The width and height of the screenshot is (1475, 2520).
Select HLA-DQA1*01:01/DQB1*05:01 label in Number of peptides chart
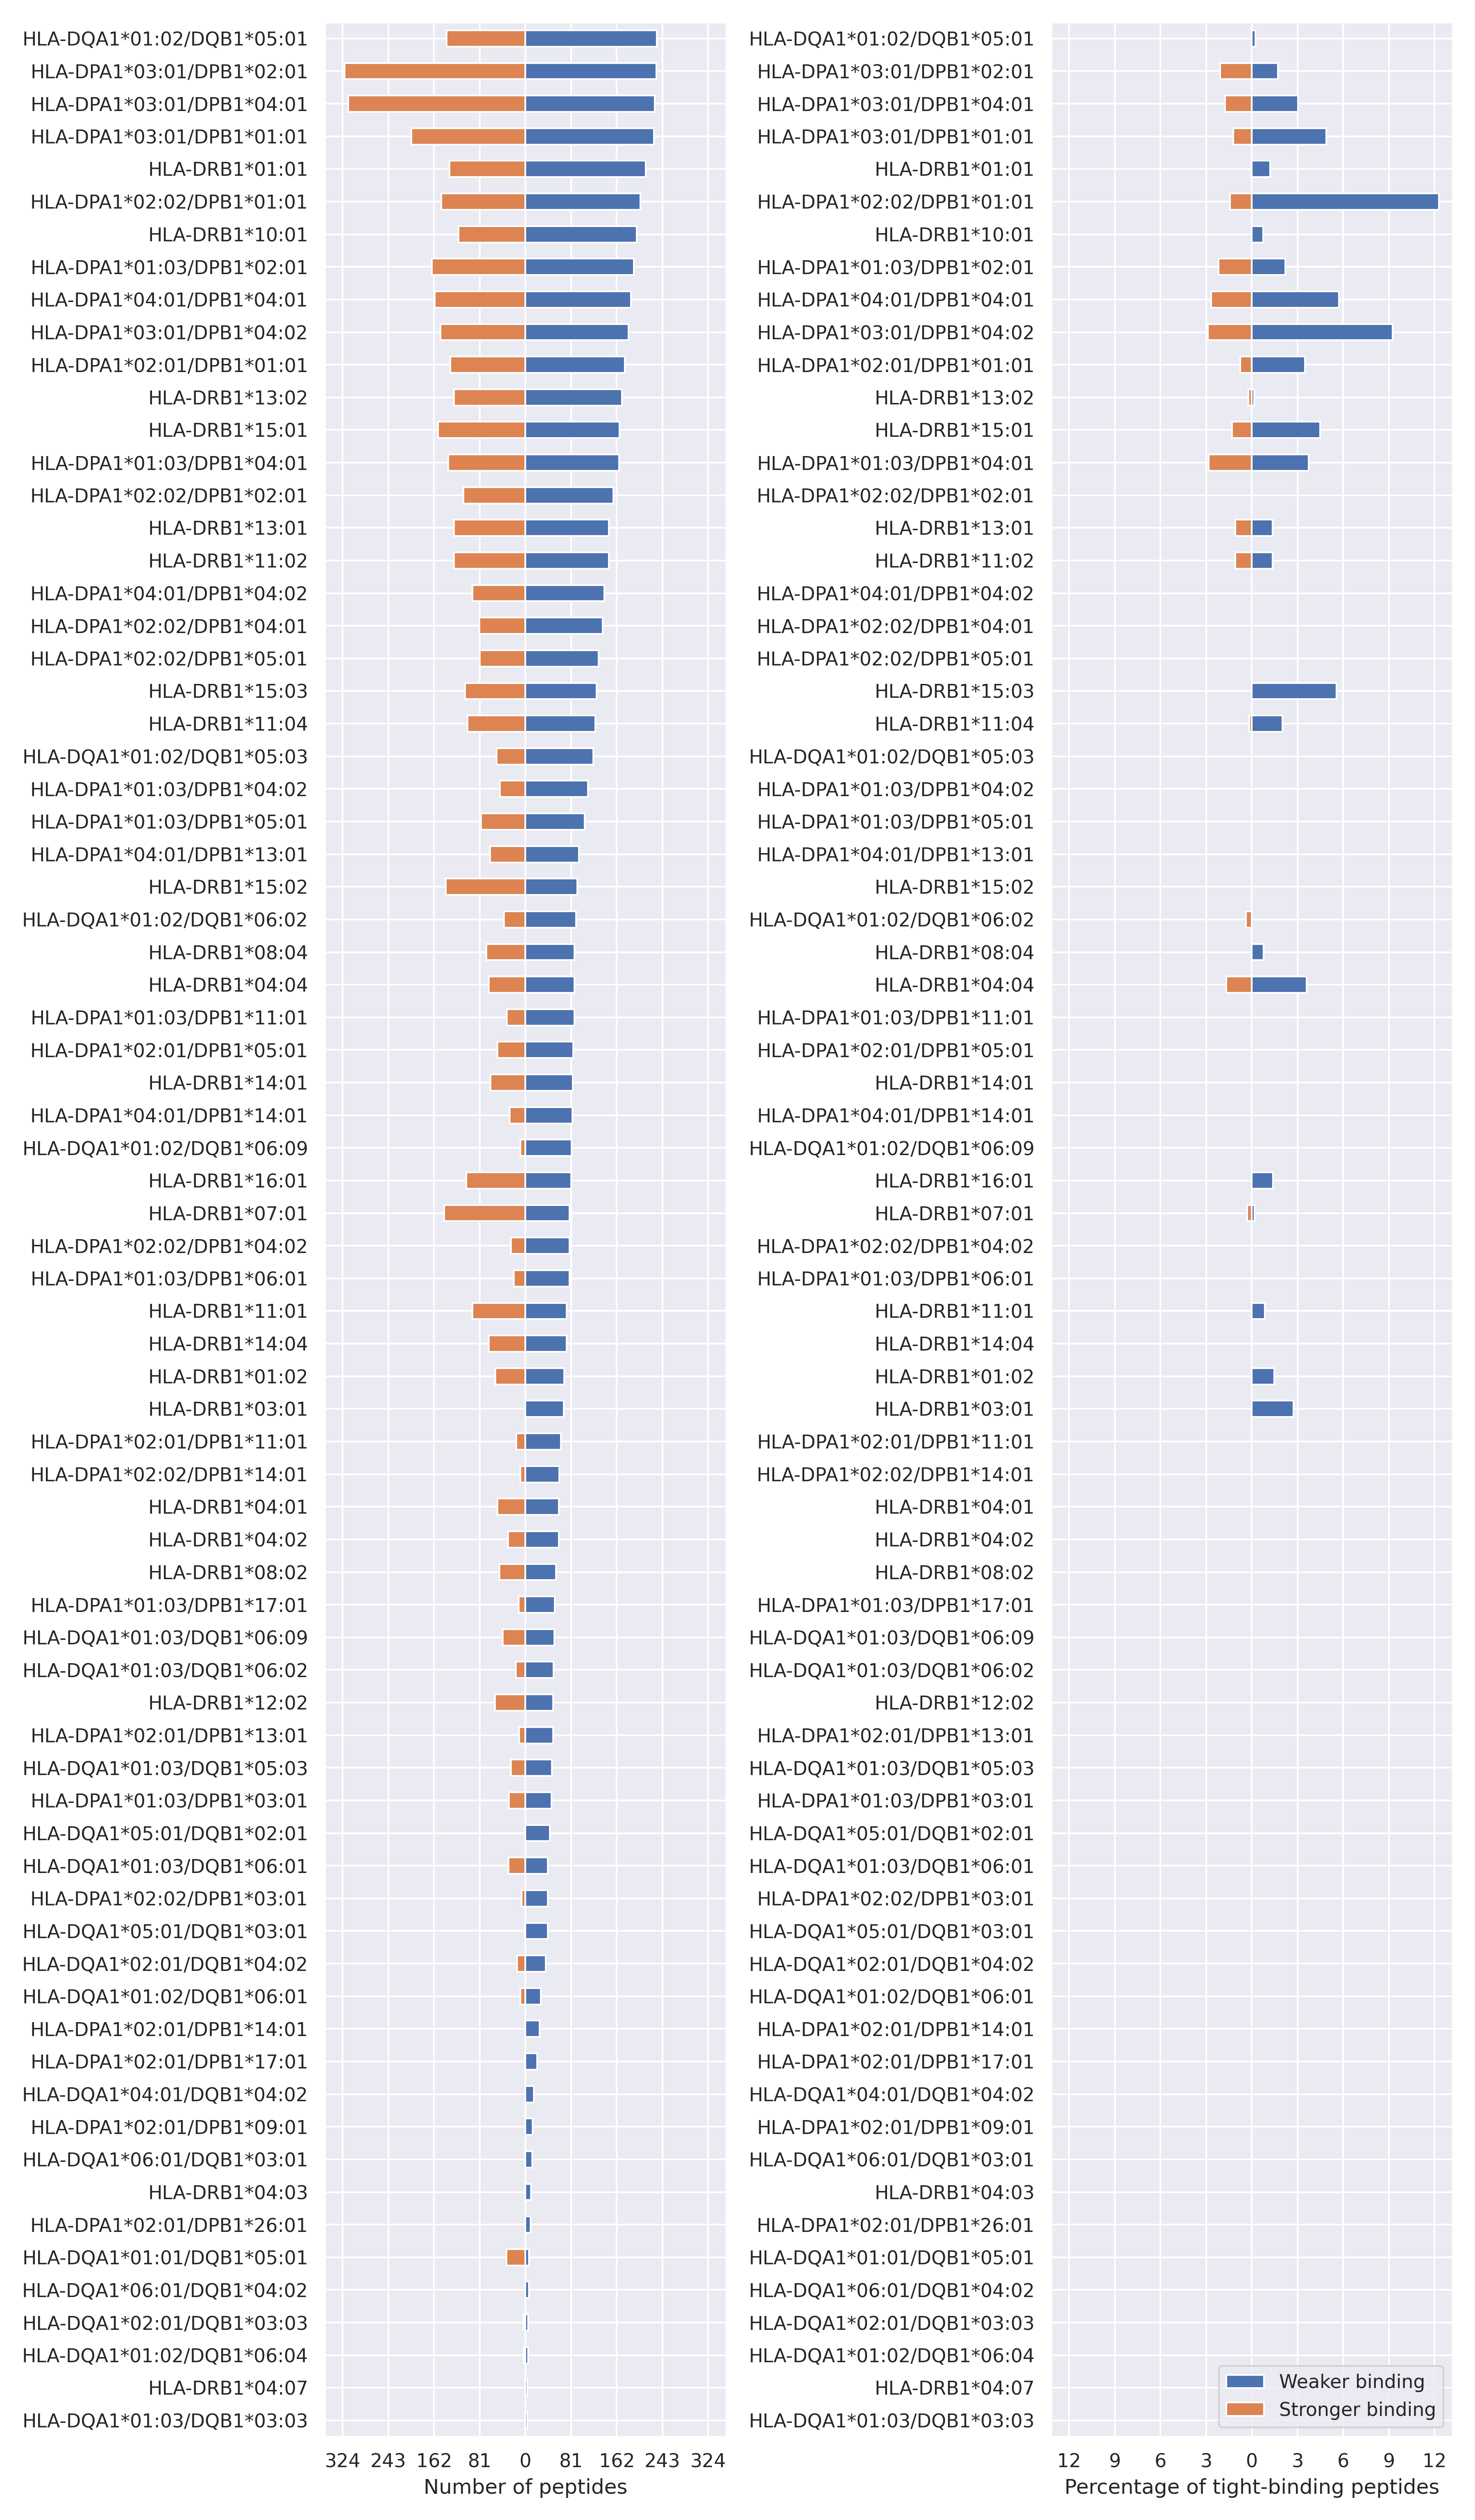[x=165, y=2257]
